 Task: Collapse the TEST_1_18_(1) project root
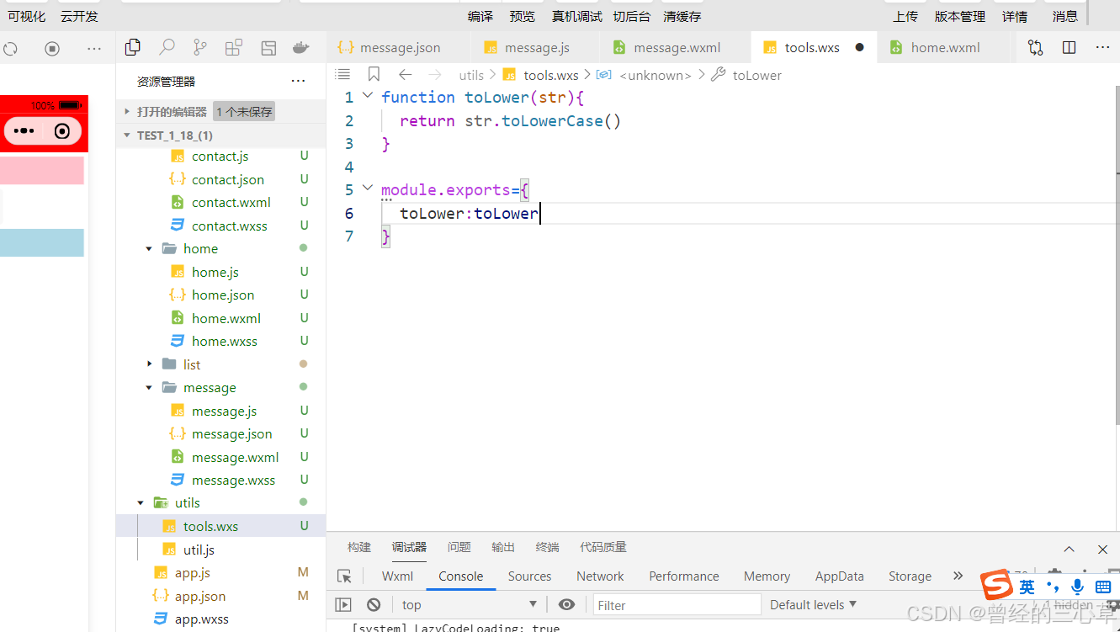point(127,135)
